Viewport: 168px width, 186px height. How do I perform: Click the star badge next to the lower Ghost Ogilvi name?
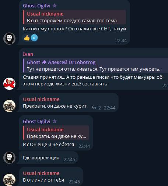point(55,121)
